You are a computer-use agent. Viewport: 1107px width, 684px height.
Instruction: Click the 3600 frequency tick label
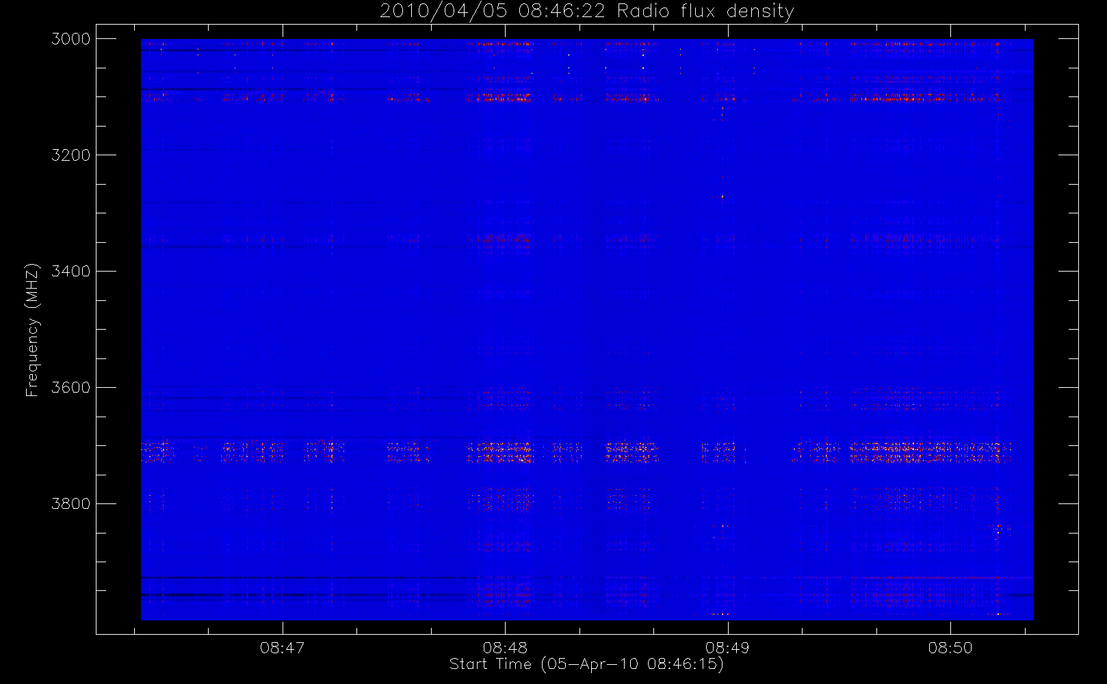click(71, 388)
